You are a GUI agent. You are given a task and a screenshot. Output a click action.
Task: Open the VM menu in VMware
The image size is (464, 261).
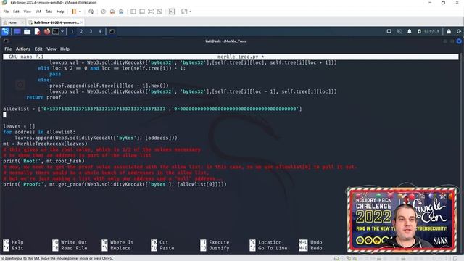click(38, 12)
